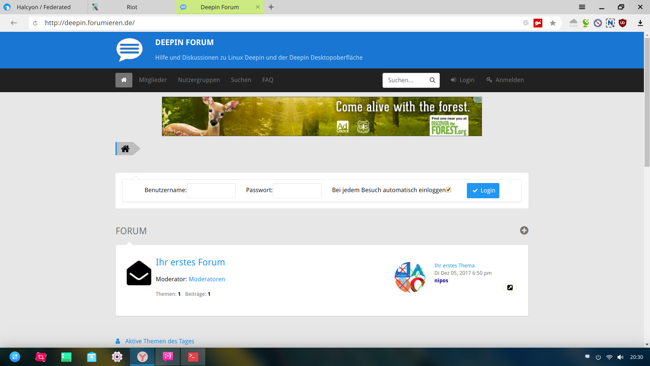Click the downloads arrow icon in the toolbar

[640, 23]
